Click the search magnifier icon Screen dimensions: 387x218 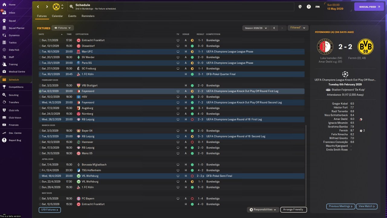pos(71,6)
